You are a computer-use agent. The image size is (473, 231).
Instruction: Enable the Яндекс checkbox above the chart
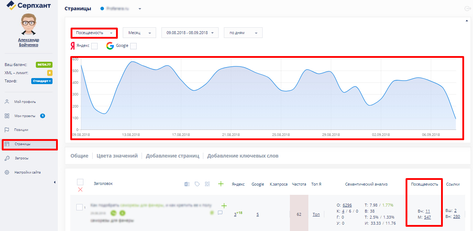pos(94,46)
